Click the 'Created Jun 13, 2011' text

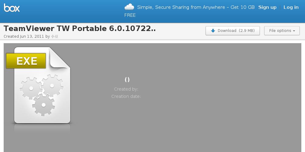coord(24,36)
